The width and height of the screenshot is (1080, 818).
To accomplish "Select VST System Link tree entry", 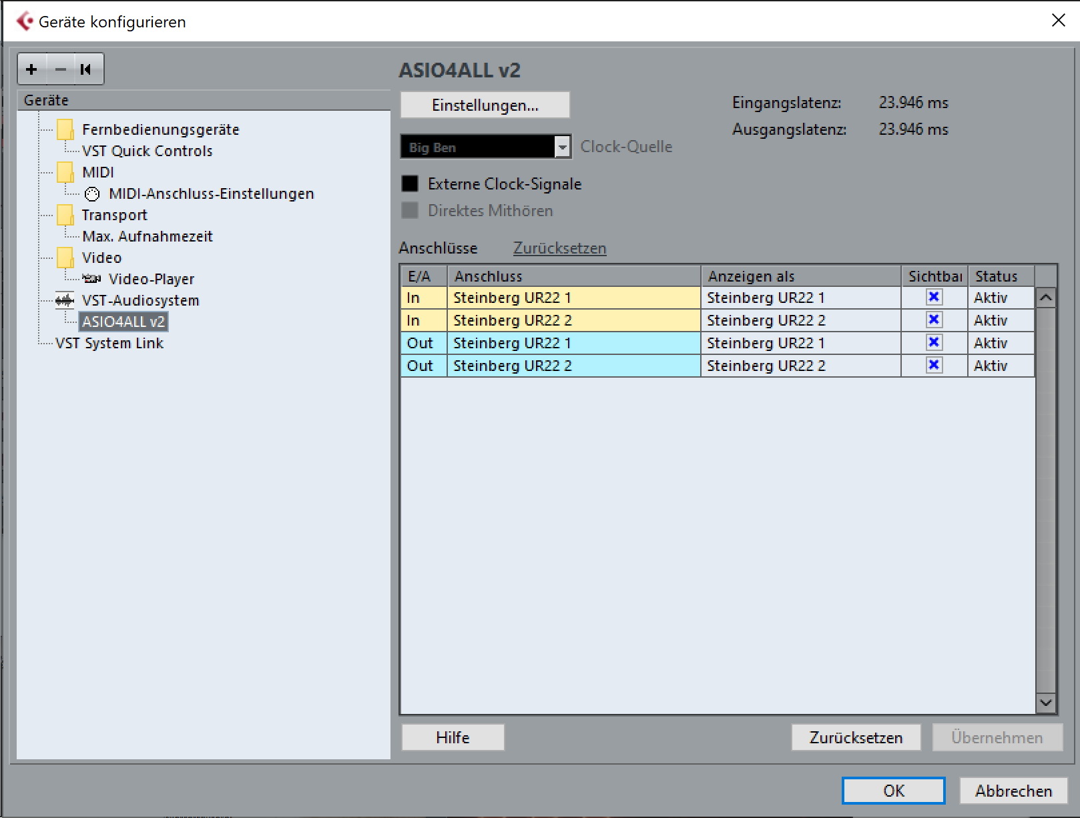I will click(x=109, y=343).
